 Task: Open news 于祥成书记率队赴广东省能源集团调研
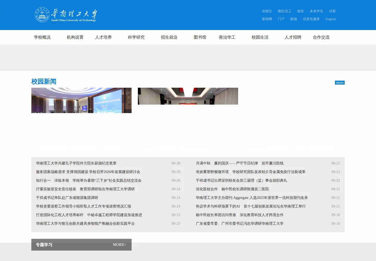point(67,198)
